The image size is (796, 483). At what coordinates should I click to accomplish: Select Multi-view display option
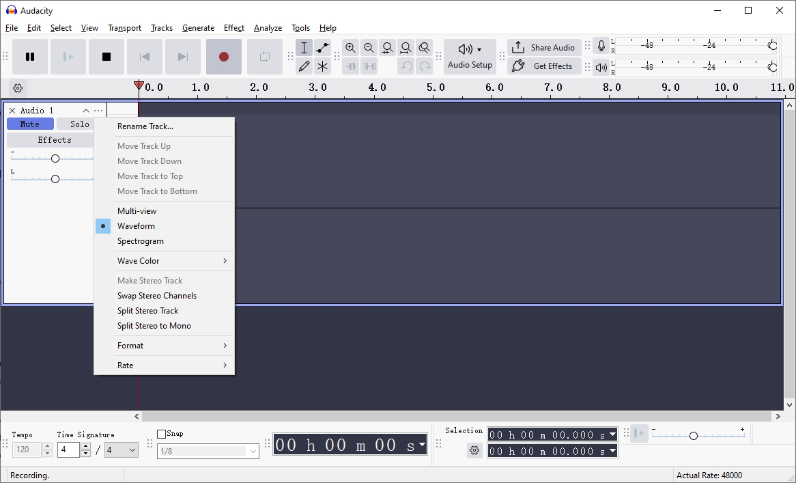pyautogui.click(x=164, y=211)
